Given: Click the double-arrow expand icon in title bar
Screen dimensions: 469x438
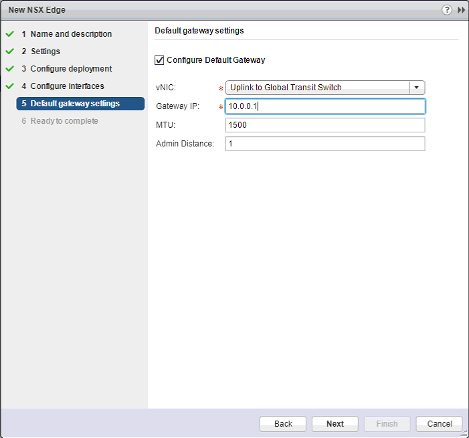Looking at the screenshot, I should pyautogui.click(x=461, y=11).
